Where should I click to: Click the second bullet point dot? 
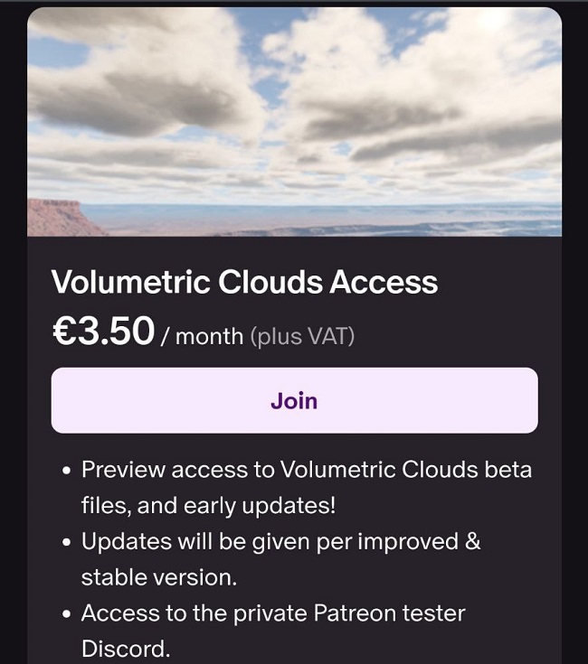[x=68, y=543]
